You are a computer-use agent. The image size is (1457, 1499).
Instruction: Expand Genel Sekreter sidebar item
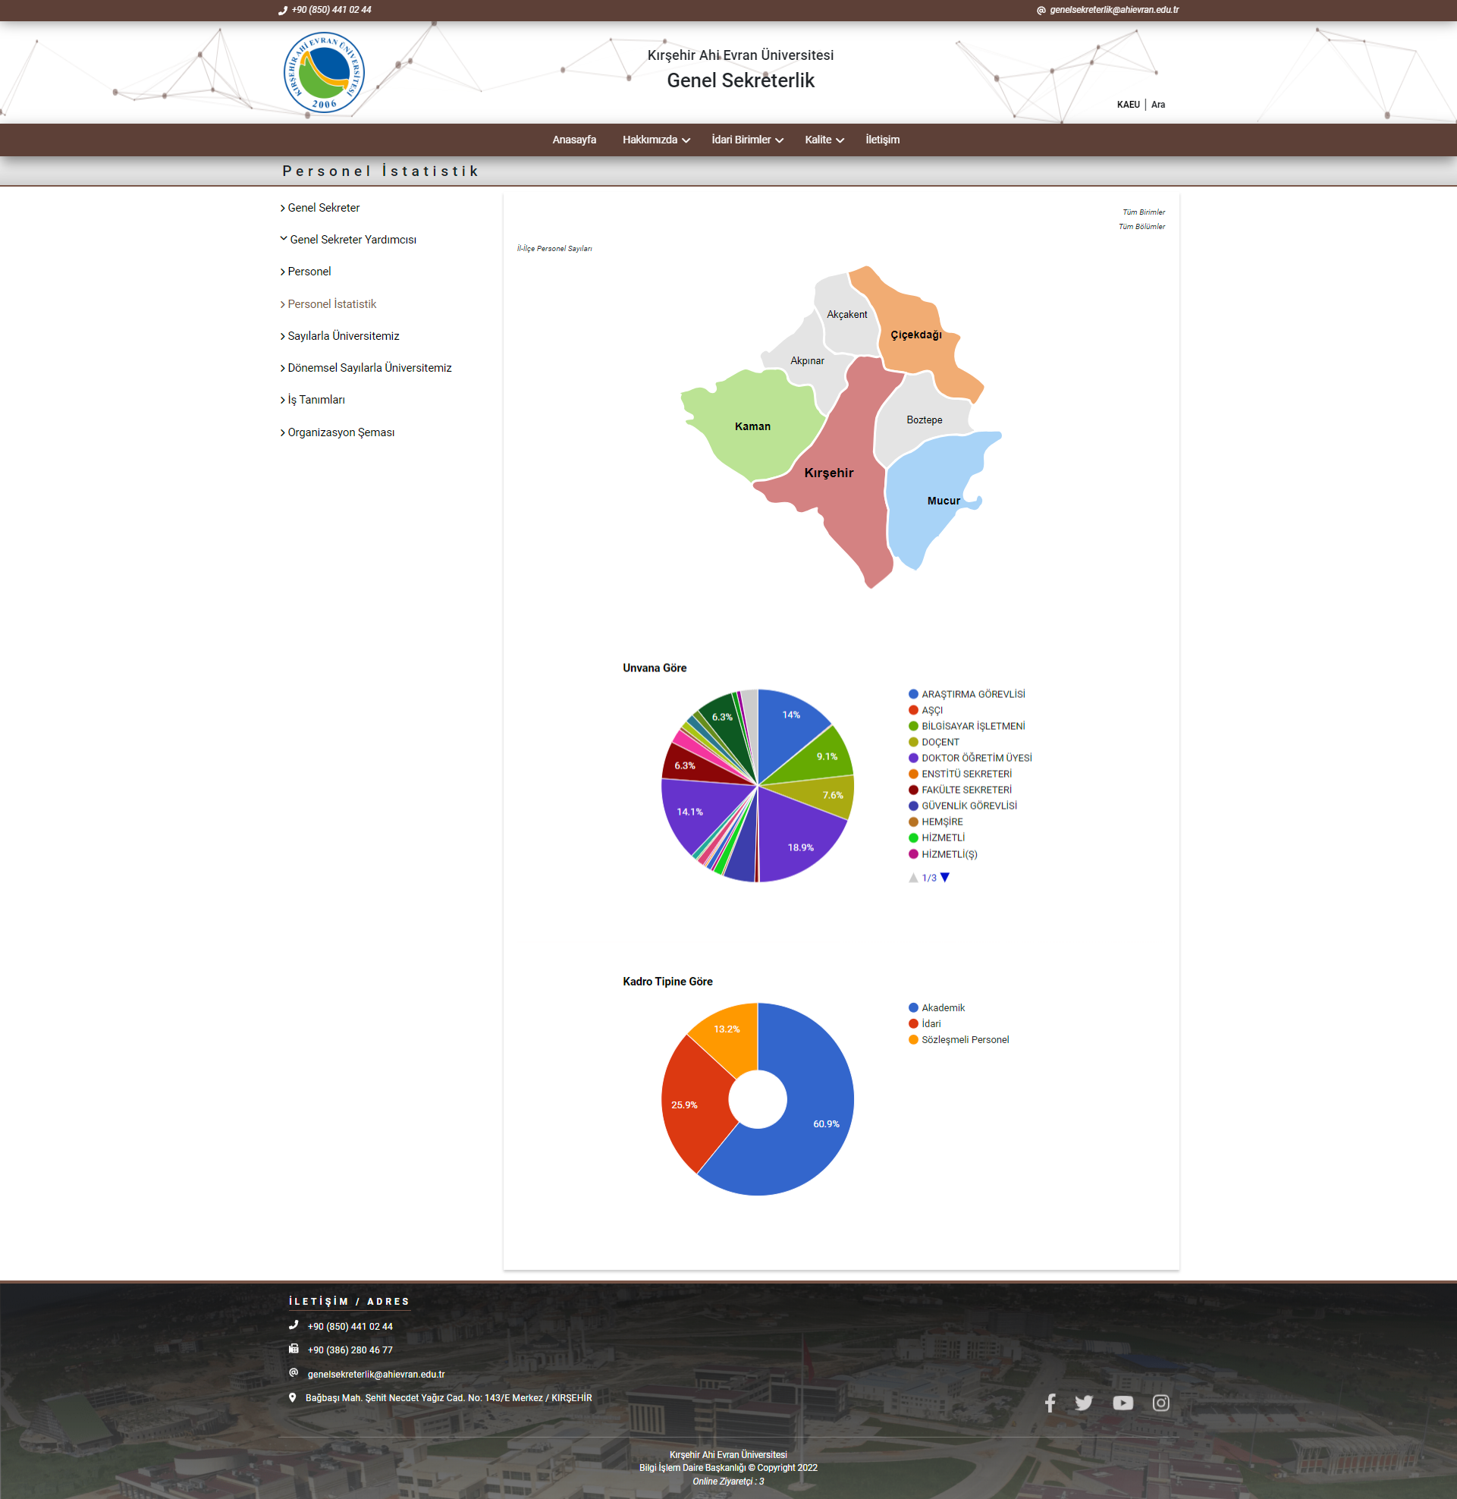320,207
